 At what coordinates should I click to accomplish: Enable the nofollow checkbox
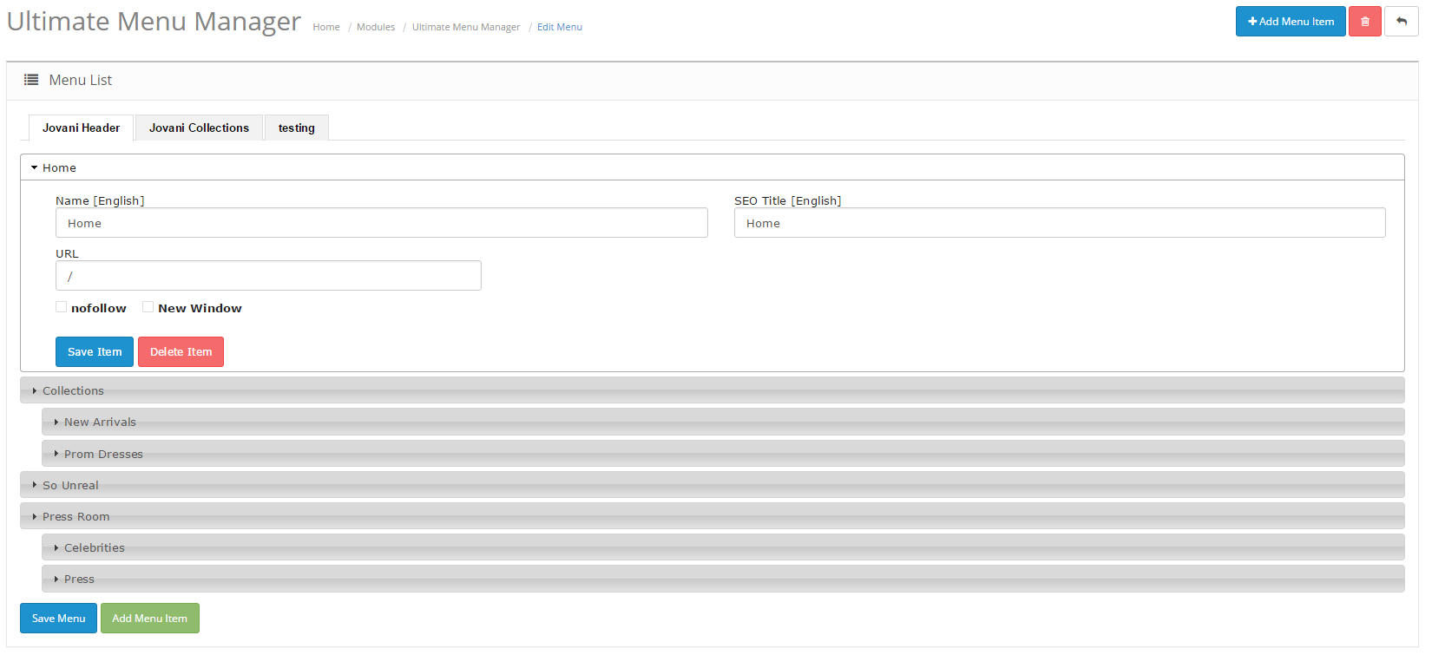point(62,307)
